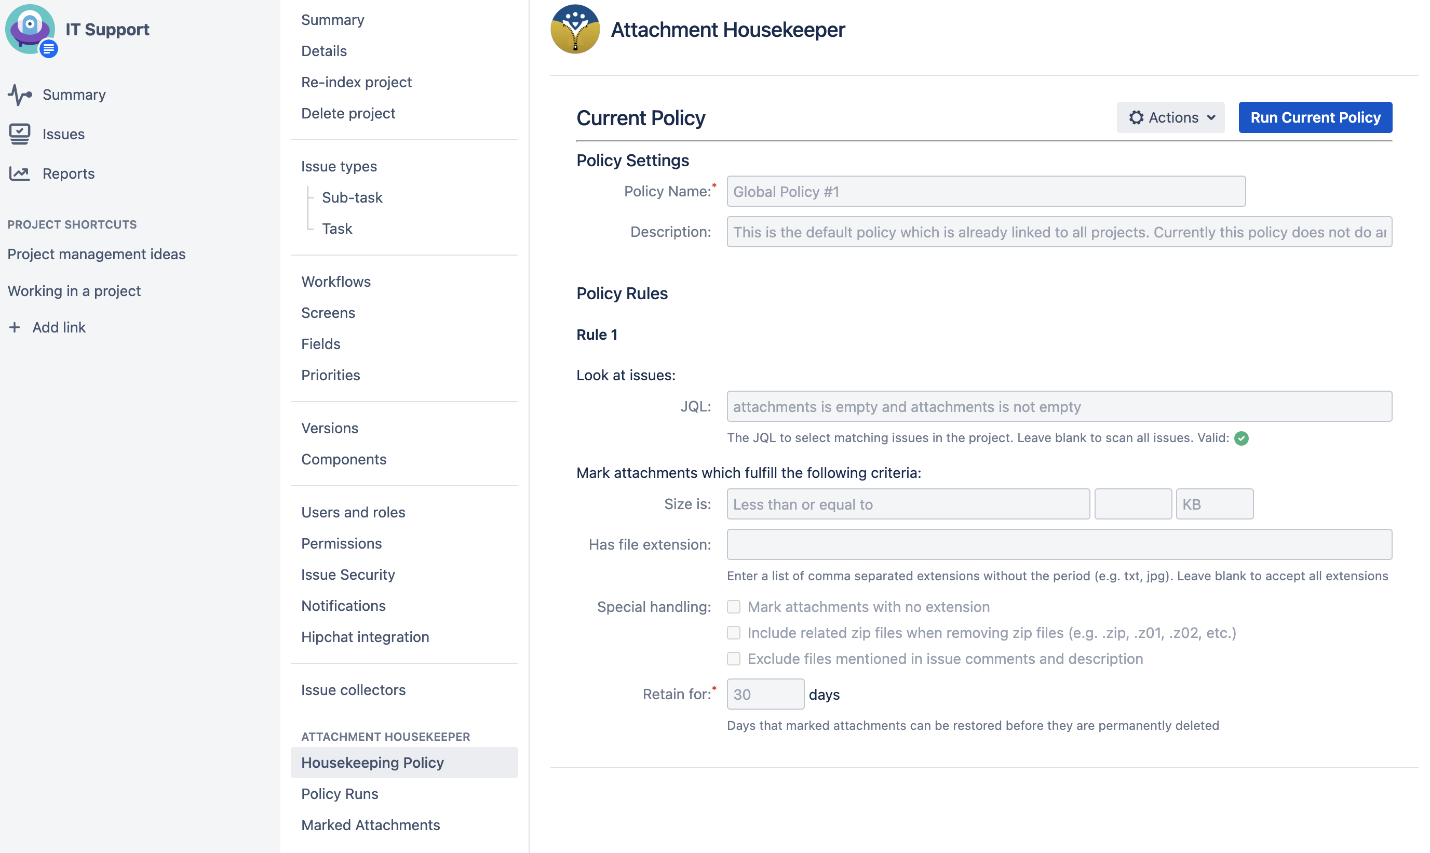Click the plus icon beside Add link
The image size is (1430, 853).
click(15, 328)
